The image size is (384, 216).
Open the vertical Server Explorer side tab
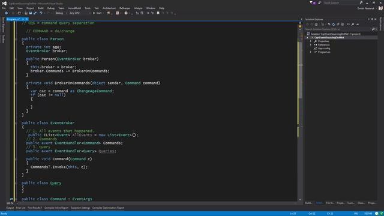pos(3,25)
